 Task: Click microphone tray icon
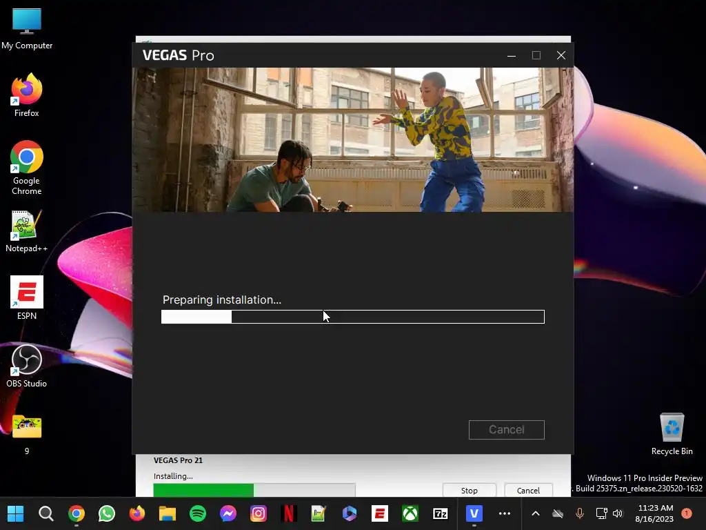[x=579, y=513]
